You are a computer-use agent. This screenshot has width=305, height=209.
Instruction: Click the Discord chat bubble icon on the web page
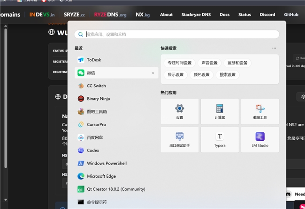(x=288, y=194)
